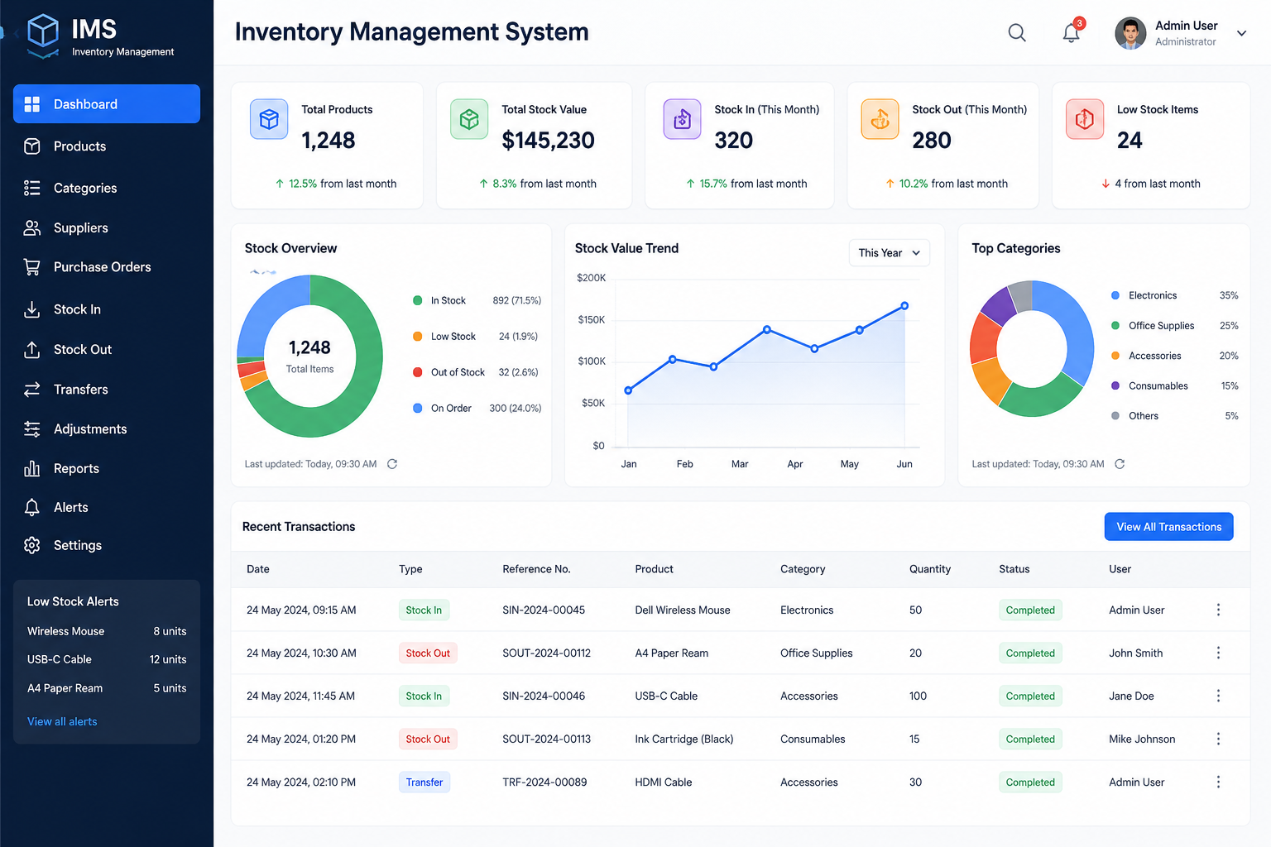Click user Mike Johnson cell

click(1142, 739)
